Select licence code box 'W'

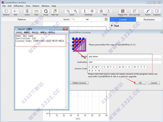tap(96, 67)
